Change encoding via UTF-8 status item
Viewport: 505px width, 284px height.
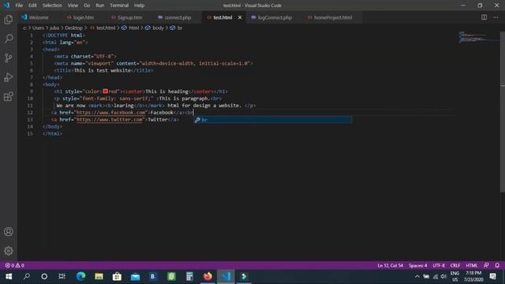pos(439,265)
